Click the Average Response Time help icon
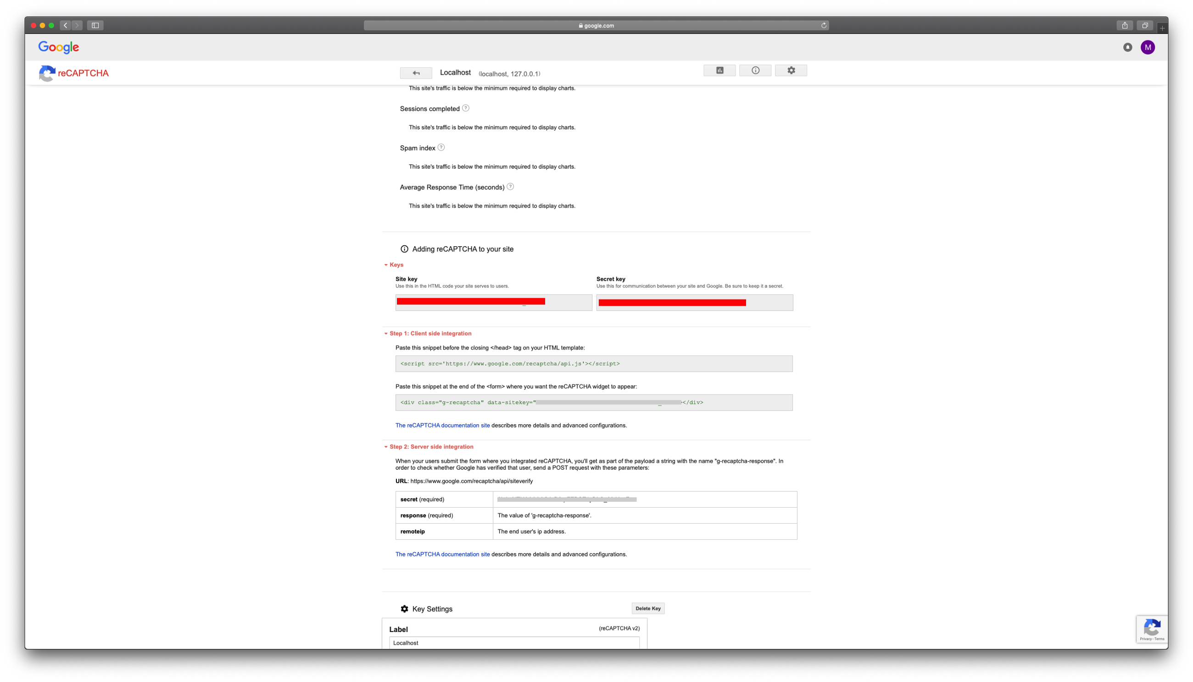This screenshot has width=1193, height=682. coord(510,186)
